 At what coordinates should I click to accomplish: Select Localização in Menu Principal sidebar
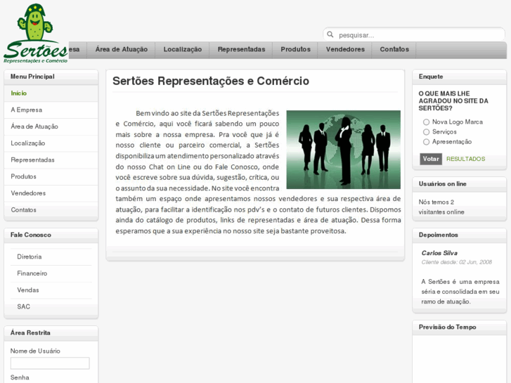pyautogui.click(x=51, y=143)
